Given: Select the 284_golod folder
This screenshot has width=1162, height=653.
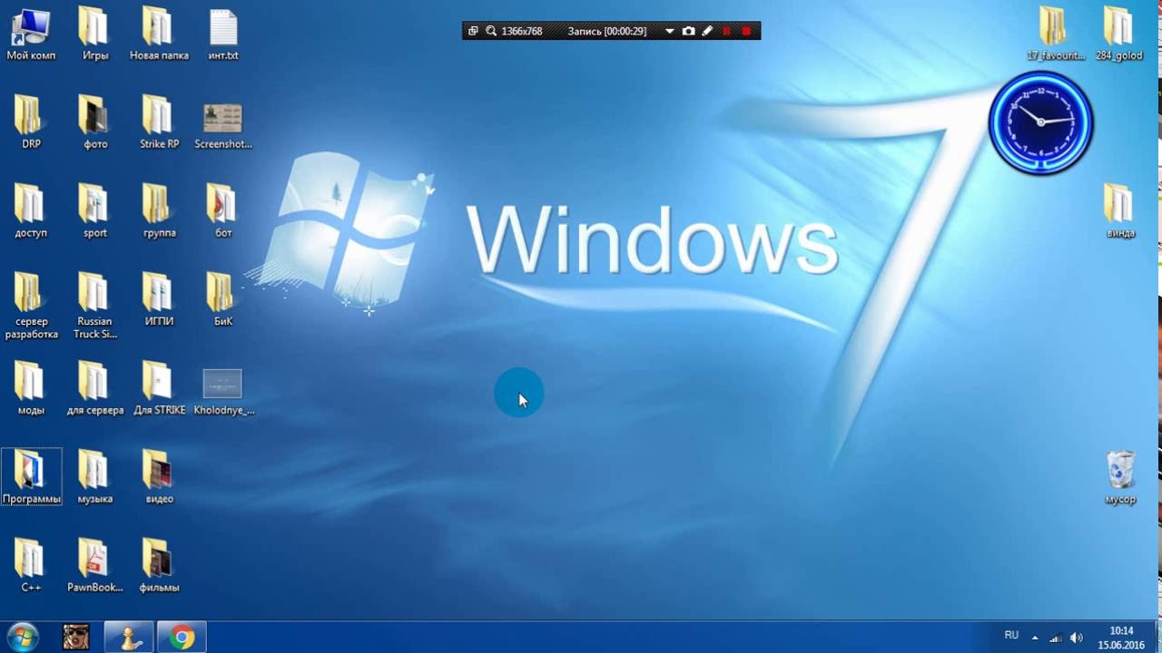Looking at the screenshot, I should pos(1119,34).
